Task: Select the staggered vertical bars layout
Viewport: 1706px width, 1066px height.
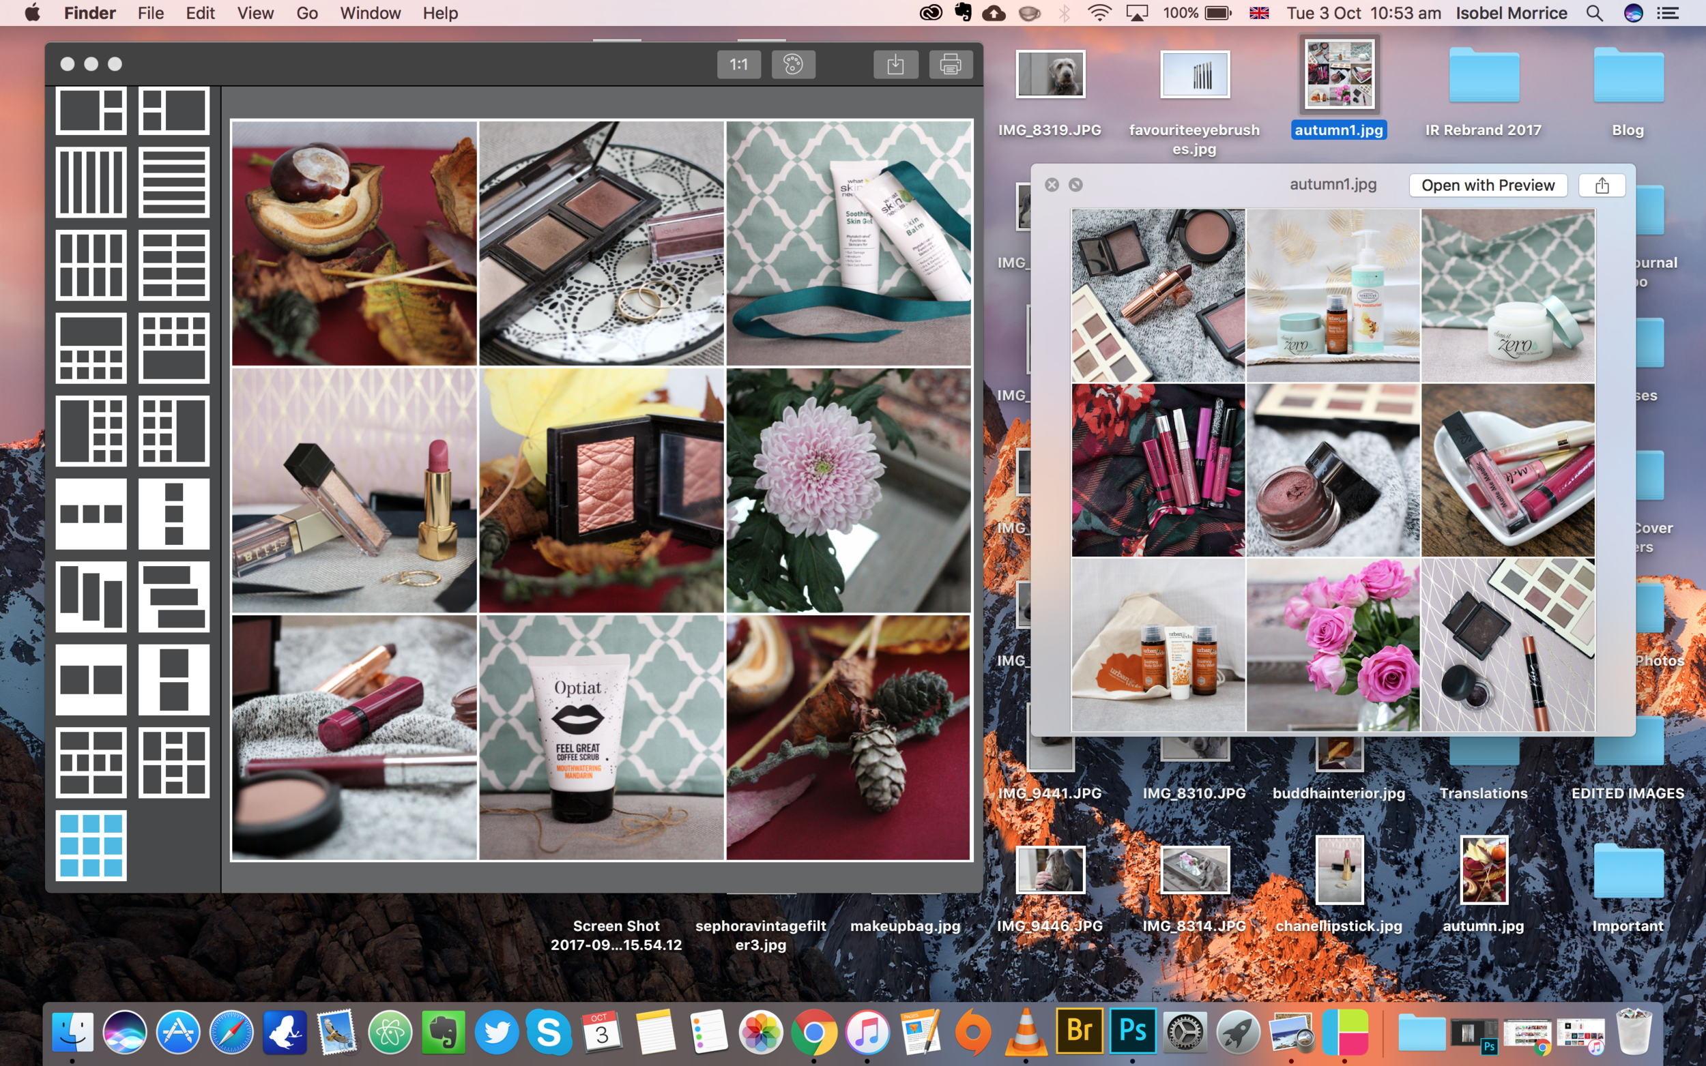Action: pos(91,597)
